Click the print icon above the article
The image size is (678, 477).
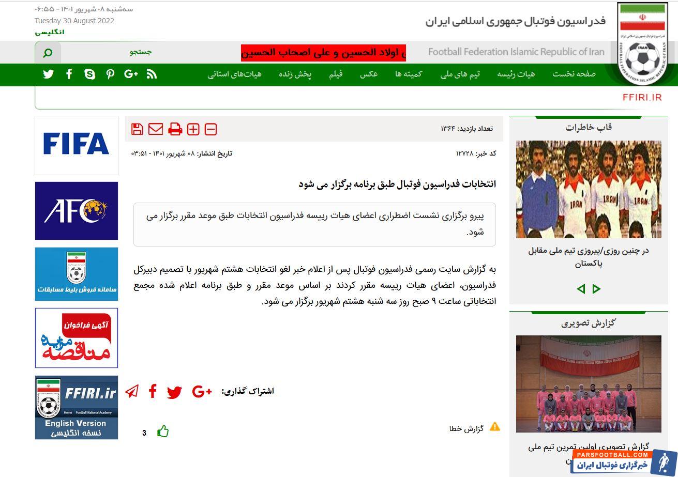175,129
